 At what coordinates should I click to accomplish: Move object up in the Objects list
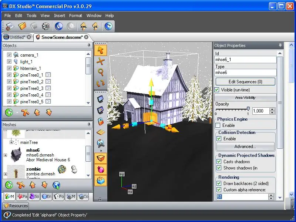tap(37, 112)
